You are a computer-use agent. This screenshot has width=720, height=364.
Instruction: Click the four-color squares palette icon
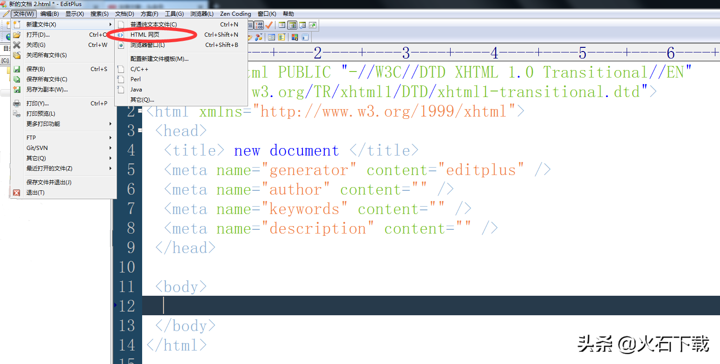(x=295, y=37)
